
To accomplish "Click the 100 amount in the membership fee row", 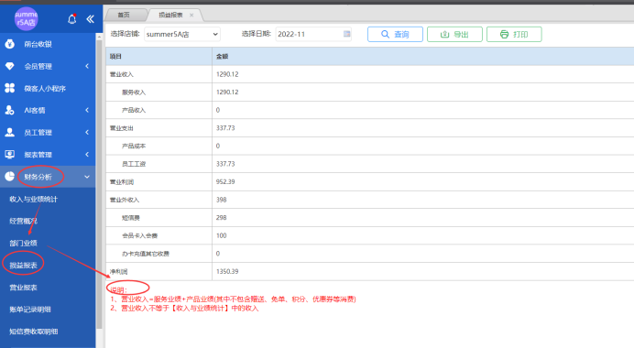I will coord(221,235).
